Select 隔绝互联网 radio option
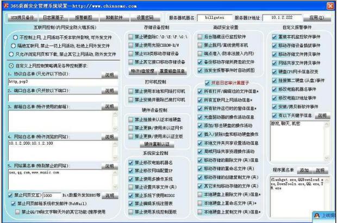This screenshot has width=337, height=223. click(13, 46)
